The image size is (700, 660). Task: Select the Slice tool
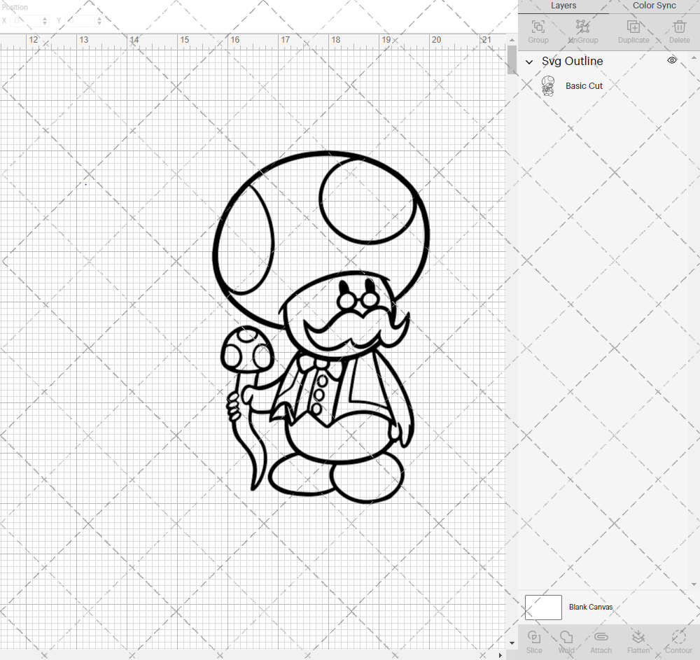click(534, 640)
